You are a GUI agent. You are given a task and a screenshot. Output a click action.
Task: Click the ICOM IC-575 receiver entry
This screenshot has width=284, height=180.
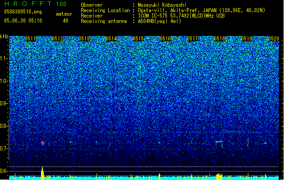[x=181, y=16]
